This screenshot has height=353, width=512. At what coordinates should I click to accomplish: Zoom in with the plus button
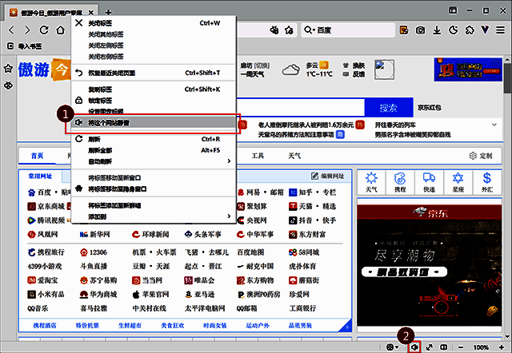pos(502,347)
